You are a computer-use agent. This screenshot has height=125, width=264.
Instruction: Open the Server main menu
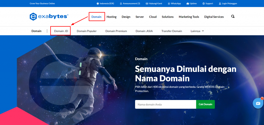(x=140, y=17)
